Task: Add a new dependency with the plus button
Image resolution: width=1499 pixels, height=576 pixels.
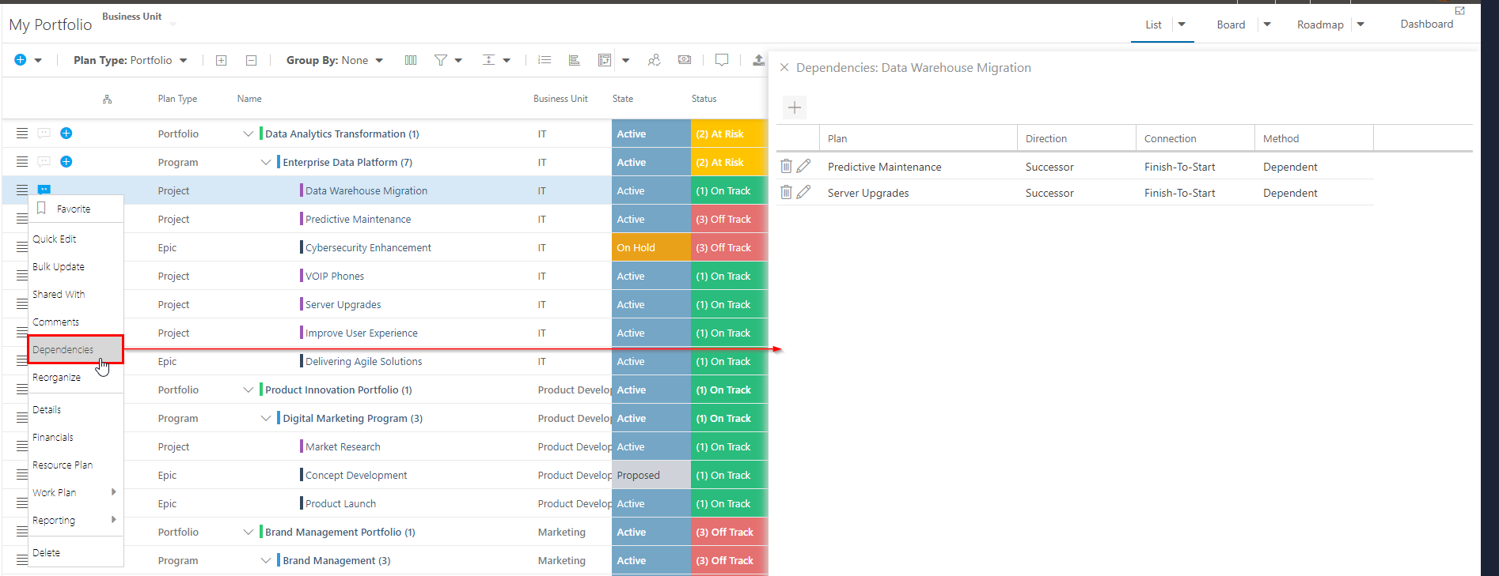Action: [x=795, y=107]
